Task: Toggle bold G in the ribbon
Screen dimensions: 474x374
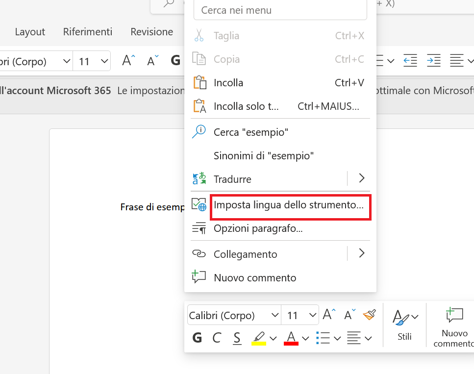Action: point(175,61)
